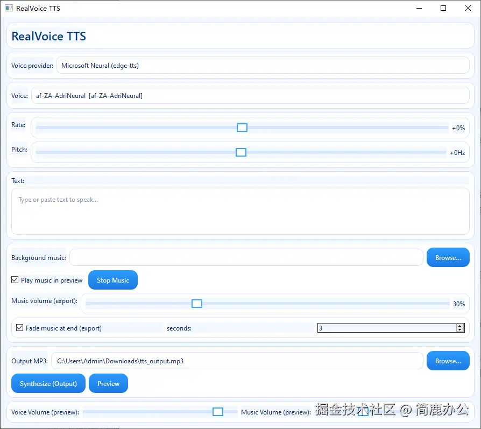This screenshot has height=429, width=481.
Task: Increase fade seconds with up arrow
Action: coord(460,326)
